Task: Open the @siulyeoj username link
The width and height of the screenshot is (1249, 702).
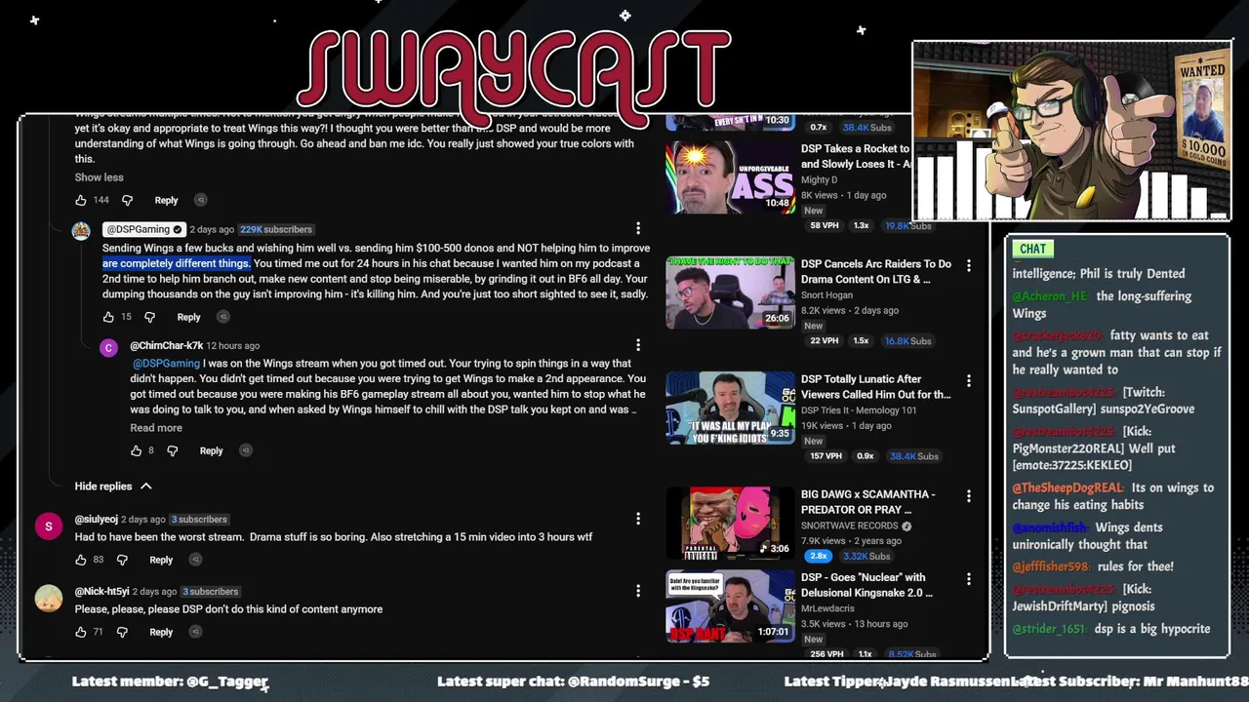Action: [96, 519]
